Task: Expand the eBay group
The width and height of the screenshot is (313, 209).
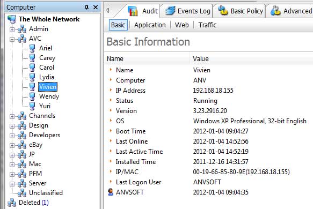Action: pos(12,145)
